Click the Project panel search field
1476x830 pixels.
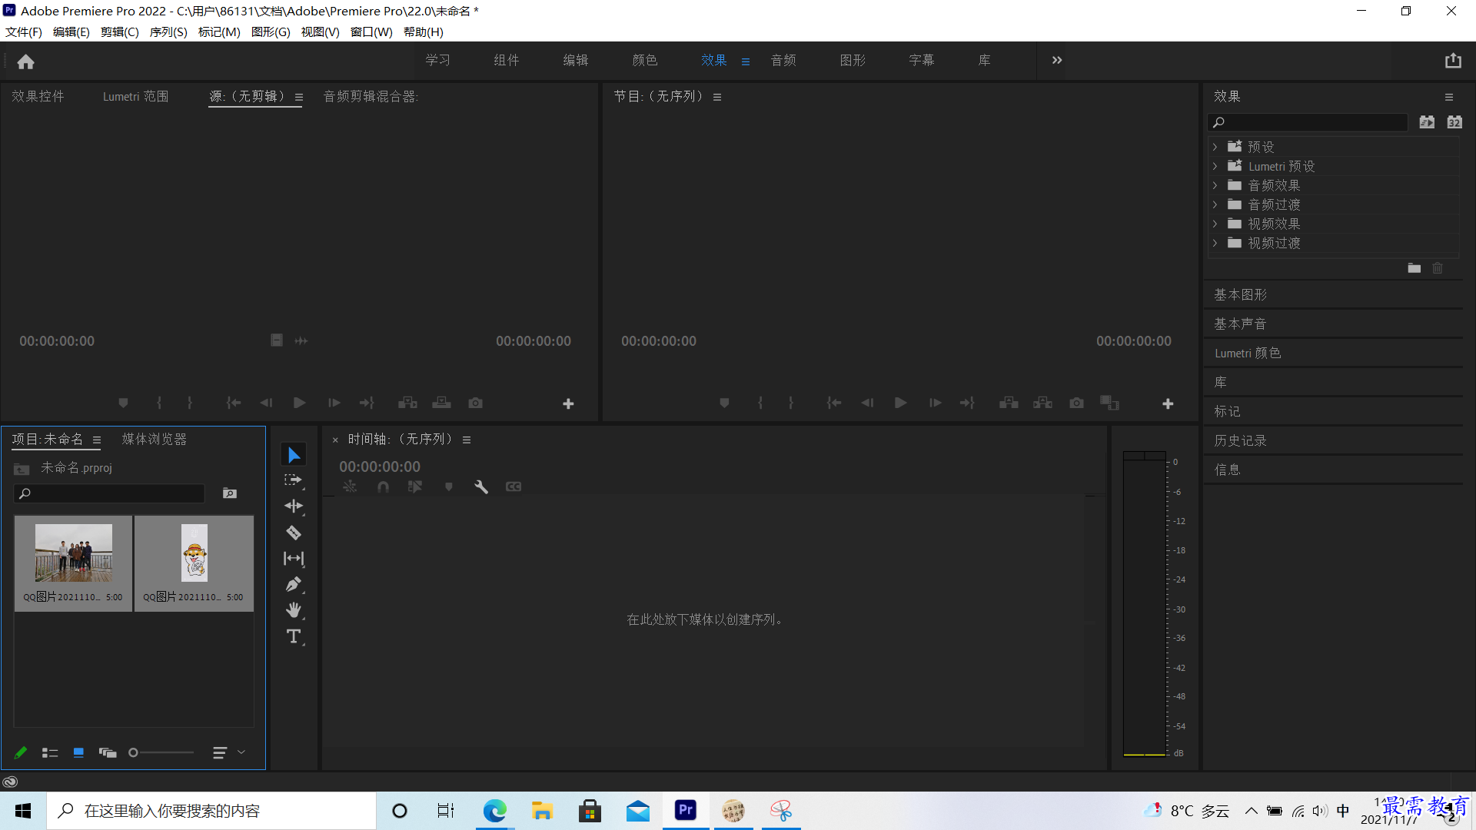(109, 493)
